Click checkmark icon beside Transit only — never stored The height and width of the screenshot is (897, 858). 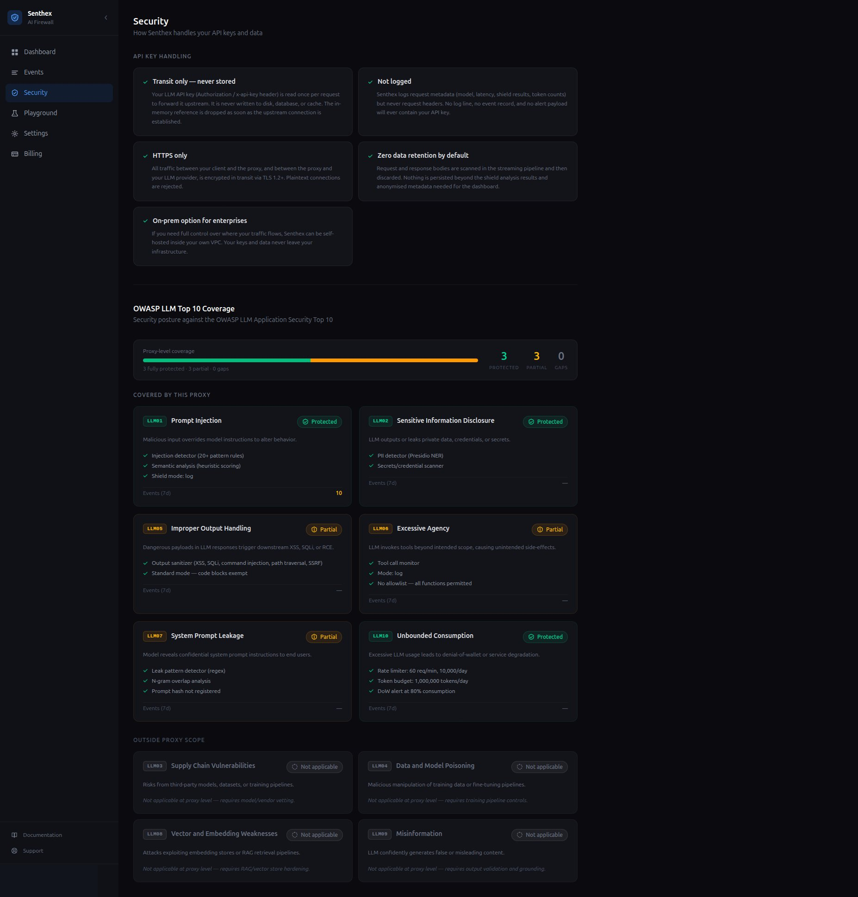(145, 82)
